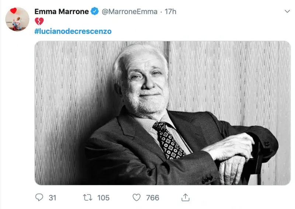Expand the tweet options chevron

(x=287, y=11)
